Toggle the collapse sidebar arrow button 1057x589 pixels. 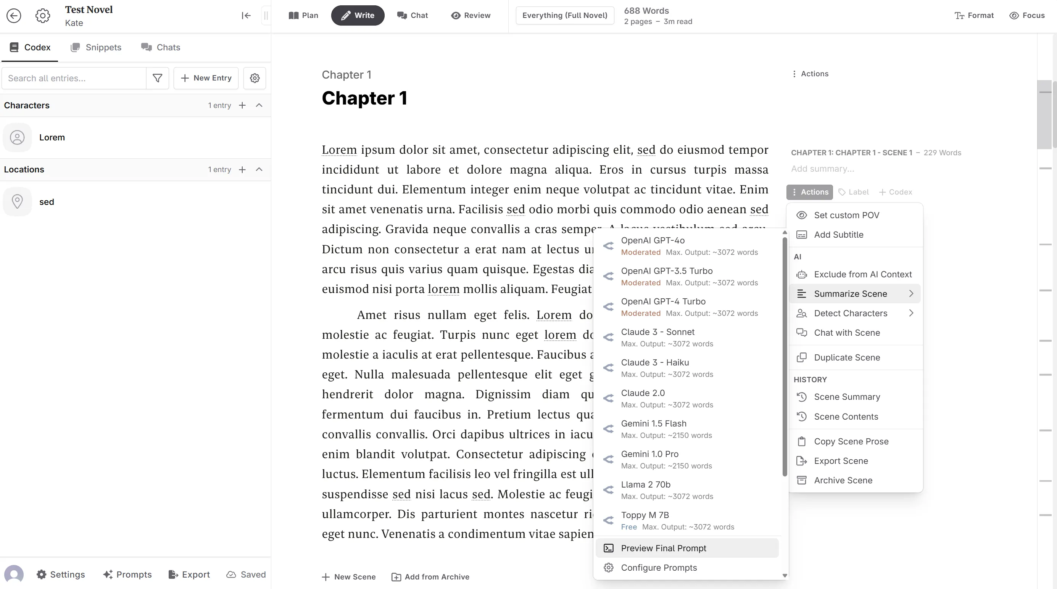pos(247,15)
